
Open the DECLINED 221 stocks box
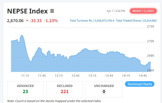tap(65, 89)
